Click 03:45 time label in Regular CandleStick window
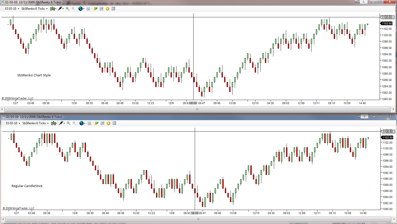This screenshot has height=224, width=397. tap(31, 213)
